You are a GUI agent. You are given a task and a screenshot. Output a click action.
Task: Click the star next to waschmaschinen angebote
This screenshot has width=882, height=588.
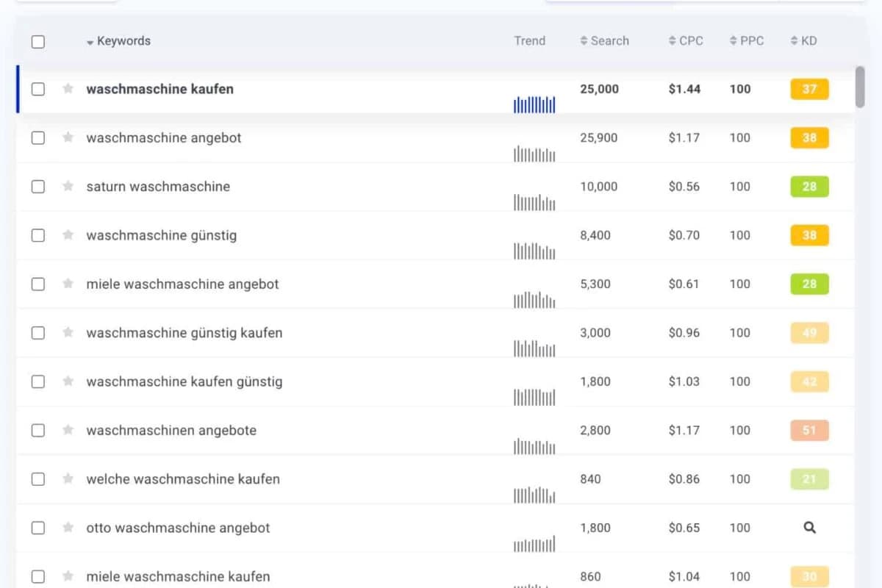tap(68, 430)
